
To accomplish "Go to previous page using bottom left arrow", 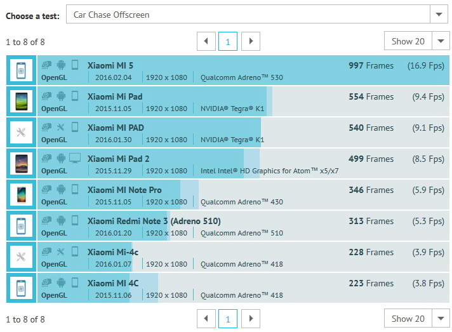I will (206, 319).
